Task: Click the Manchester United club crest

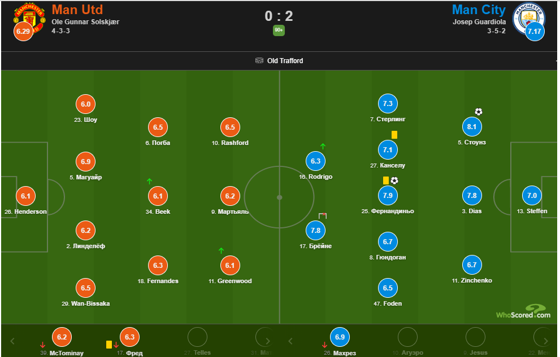Action: click(29, 17)
